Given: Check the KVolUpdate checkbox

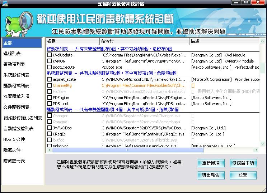Looking at the screenshot, I should (x=50, y=55).
